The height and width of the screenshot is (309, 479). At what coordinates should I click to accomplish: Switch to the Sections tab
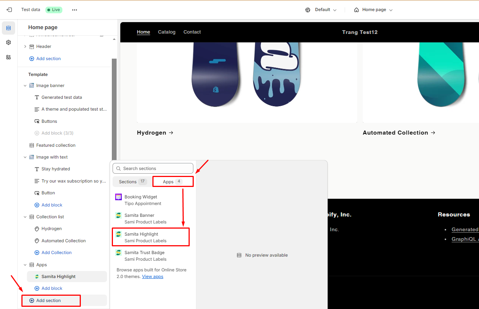coord(132,182)
